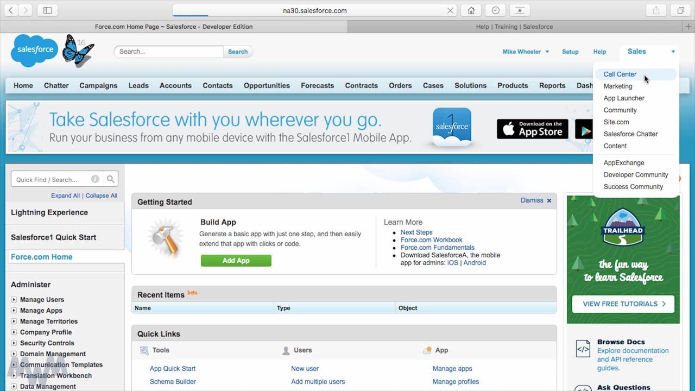Close the Getting Started panel with X
Viewport: 695px width, 391px height.
(x=549, y=201)
